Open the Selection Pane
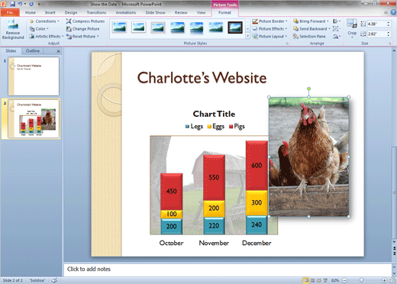Viewport: 397px width, 284px height. [309, 37]
